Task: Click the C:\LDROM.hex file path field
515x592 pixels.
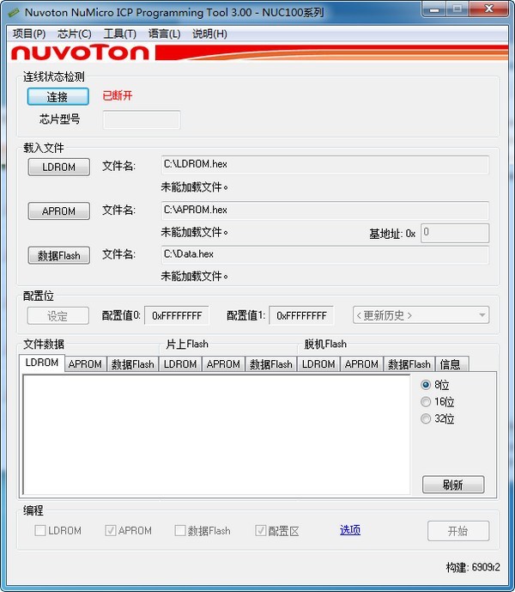Action: pyautogui.click(x=325, y=165)
